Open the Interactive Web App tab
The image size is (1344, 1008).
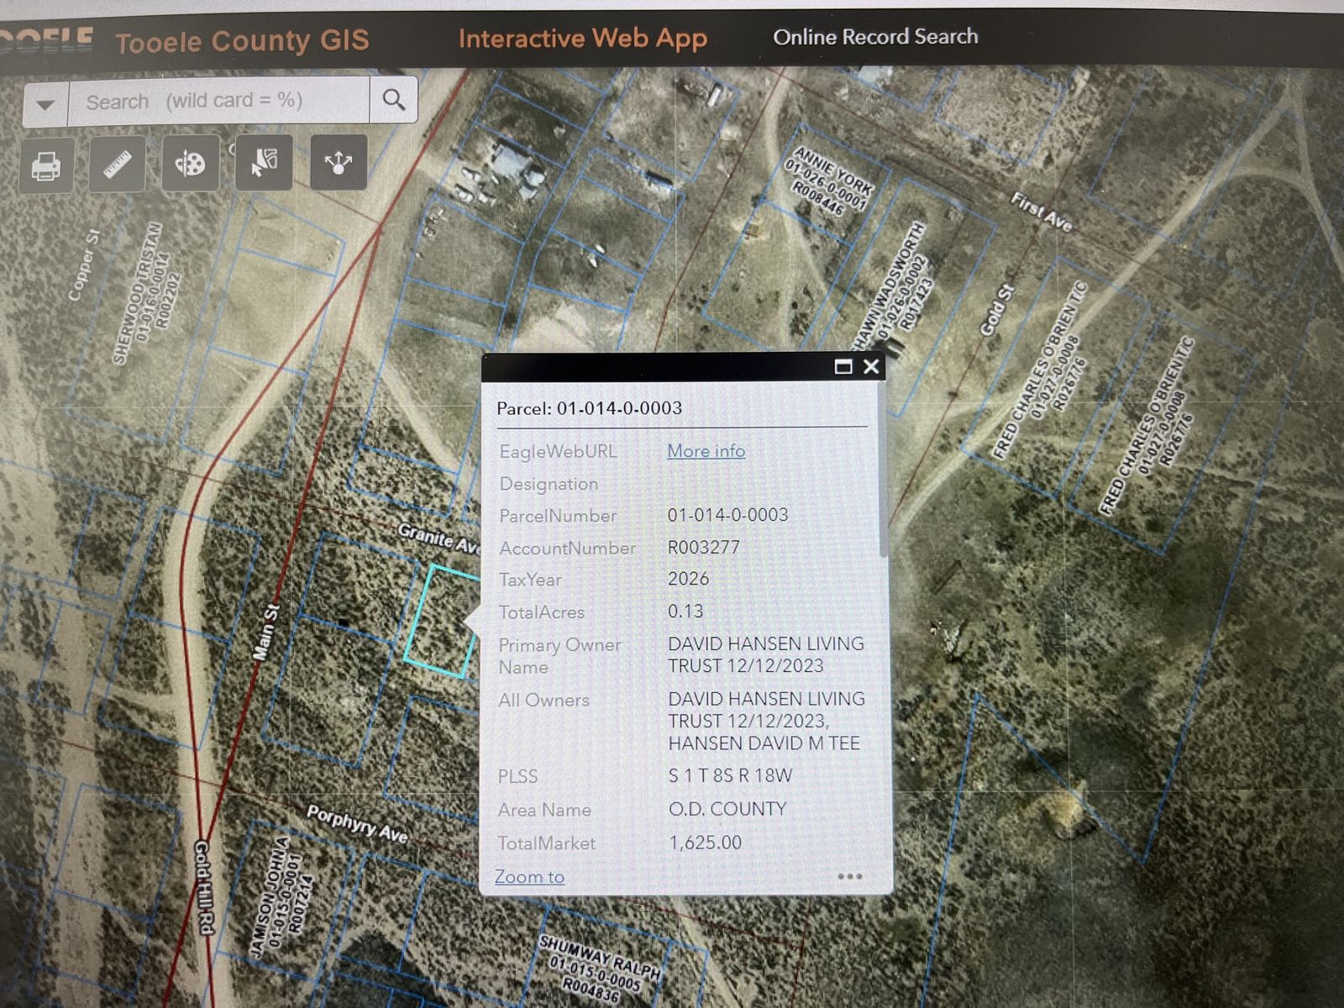(x=583, y=39)
